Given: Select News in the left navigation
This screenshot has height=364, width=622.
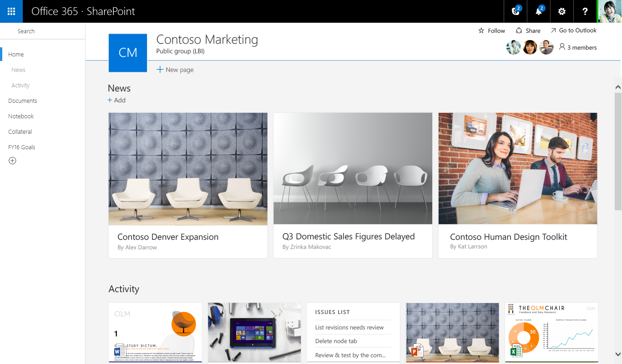Looking at the screenshot, I should point(18,70).
